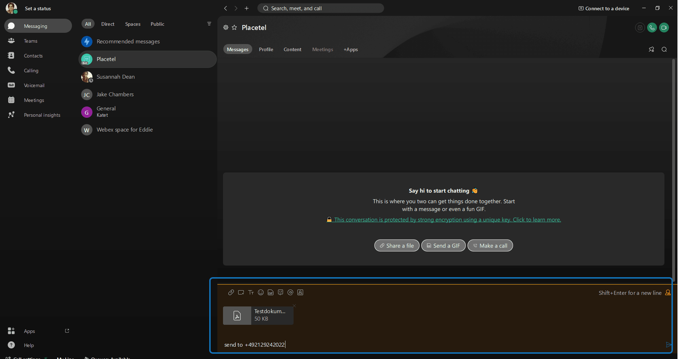Click the +Apps tab
681x359 pixels.
(x=351, y=49)
